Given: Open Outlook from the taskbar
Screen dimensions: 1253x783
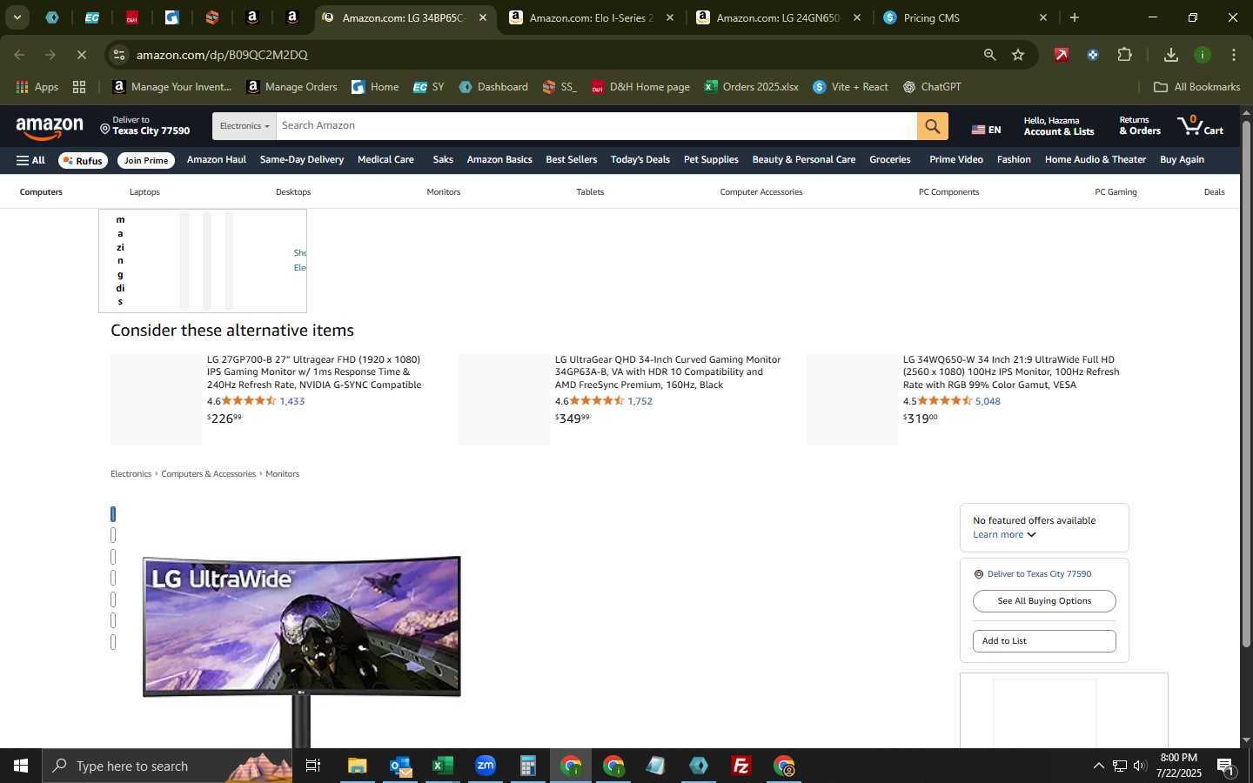Looking at the screenshot, I should (x=400, y=766).
